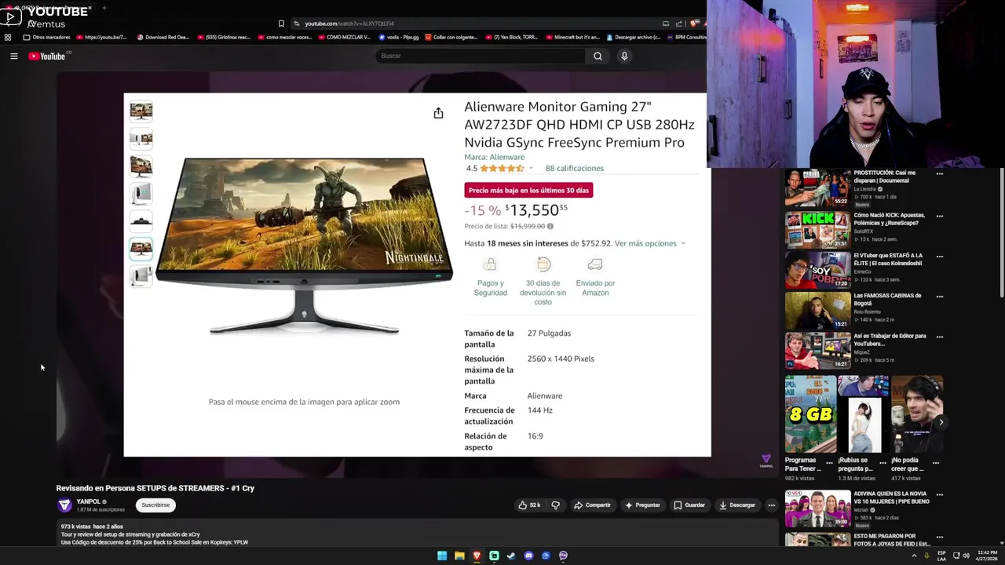1005x565 pixels.
Task: Expand Ver más opciones financing dropdown
Action: click(649, 243)
